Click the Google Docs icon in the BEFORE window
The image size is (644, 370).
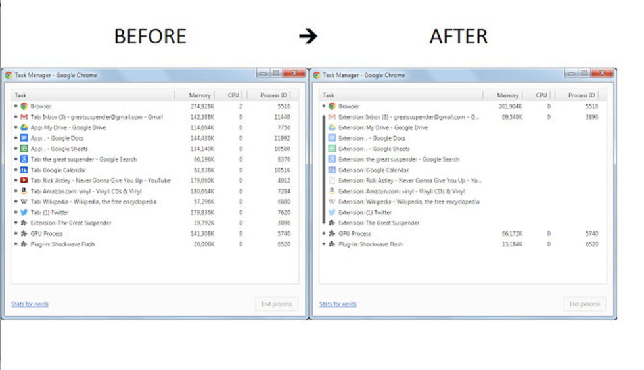pos(24,139)
